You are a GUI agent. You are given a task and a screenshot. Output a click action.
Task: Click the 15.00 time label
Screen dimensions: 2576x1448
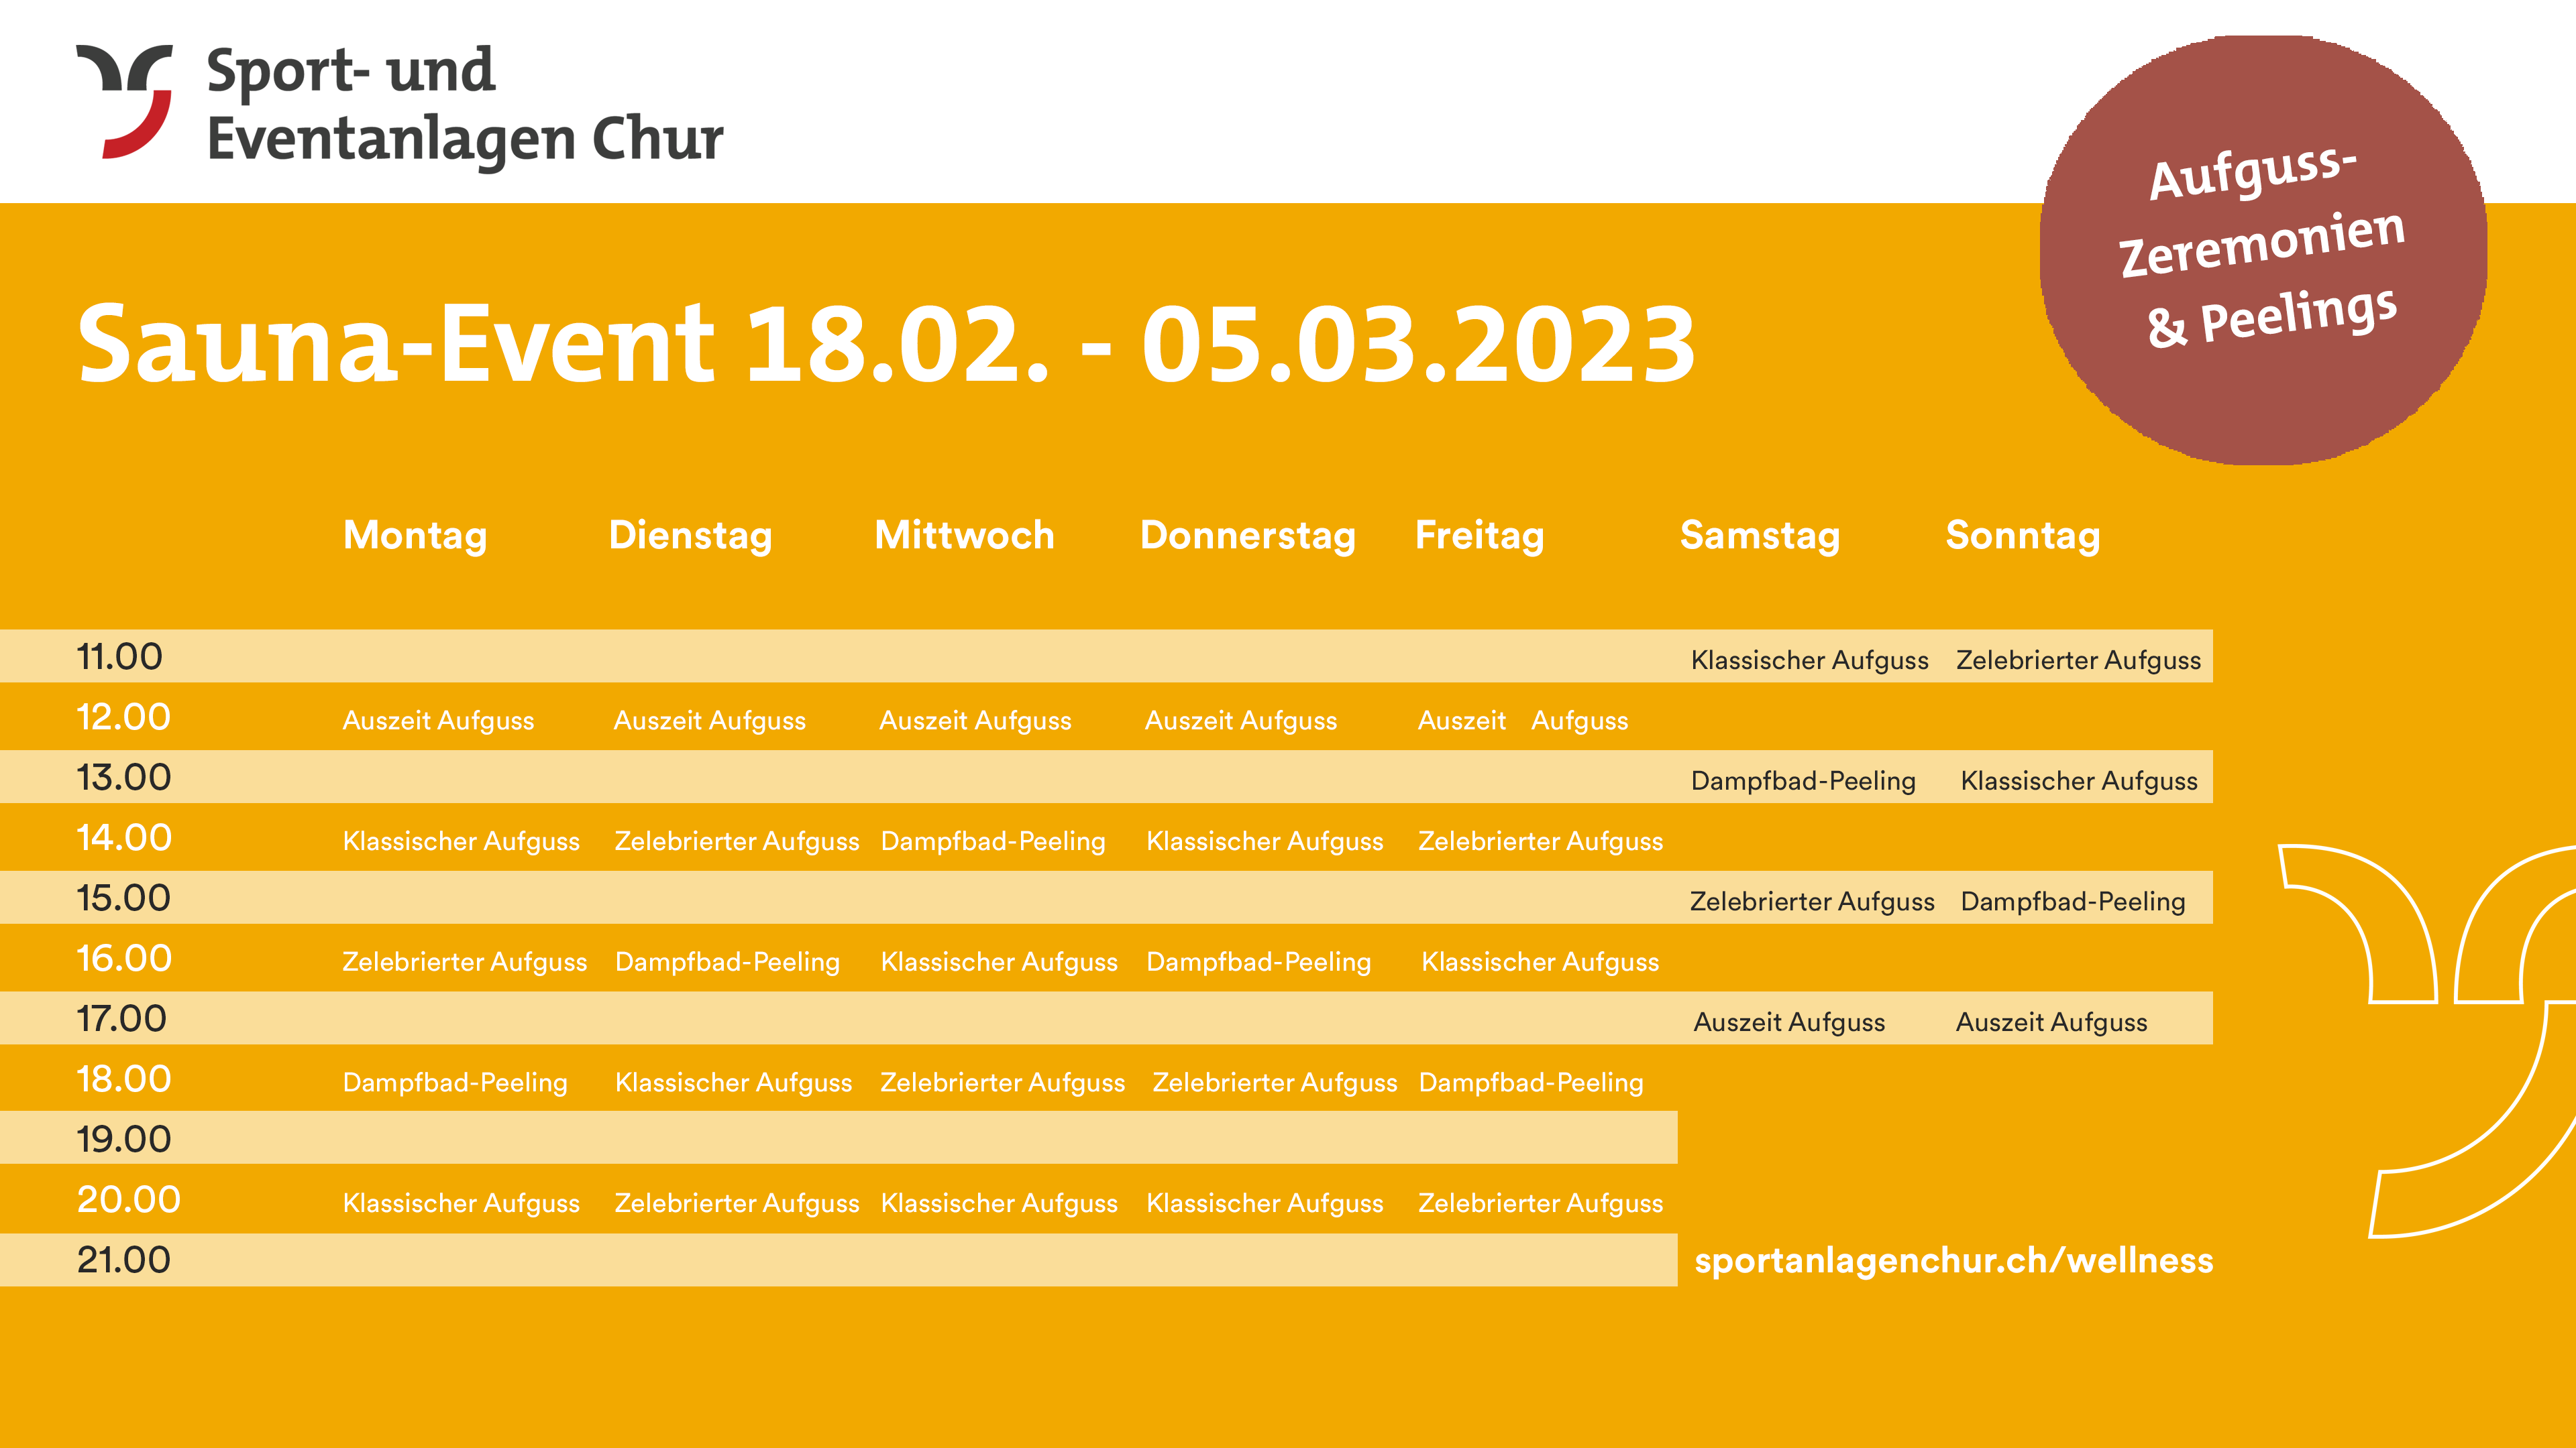point(124,898)
